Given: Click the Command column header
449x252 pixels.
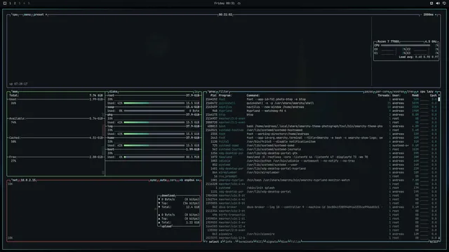Looking at the screenshot, I should point(253,95).
